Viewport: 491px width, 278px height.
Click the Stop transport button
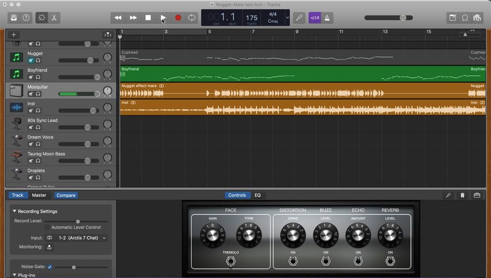click(148, 18)
